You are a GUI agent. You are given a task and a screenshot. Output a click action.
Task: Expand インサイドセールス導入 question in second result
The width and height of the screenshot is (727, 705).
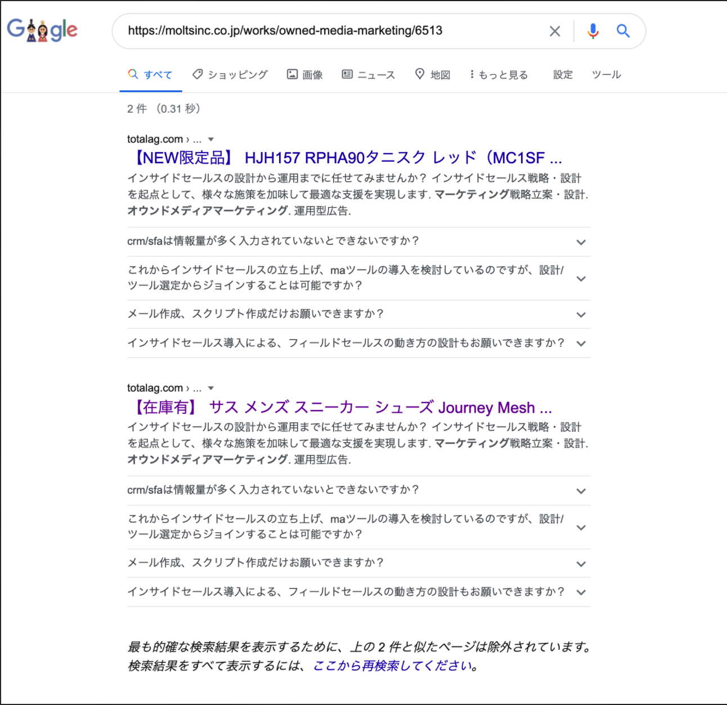358,592
